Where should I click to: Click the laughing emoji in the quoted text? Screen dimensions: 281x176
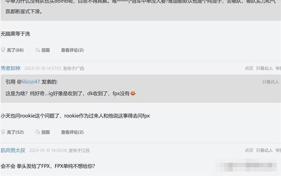[x=133, y=93]
